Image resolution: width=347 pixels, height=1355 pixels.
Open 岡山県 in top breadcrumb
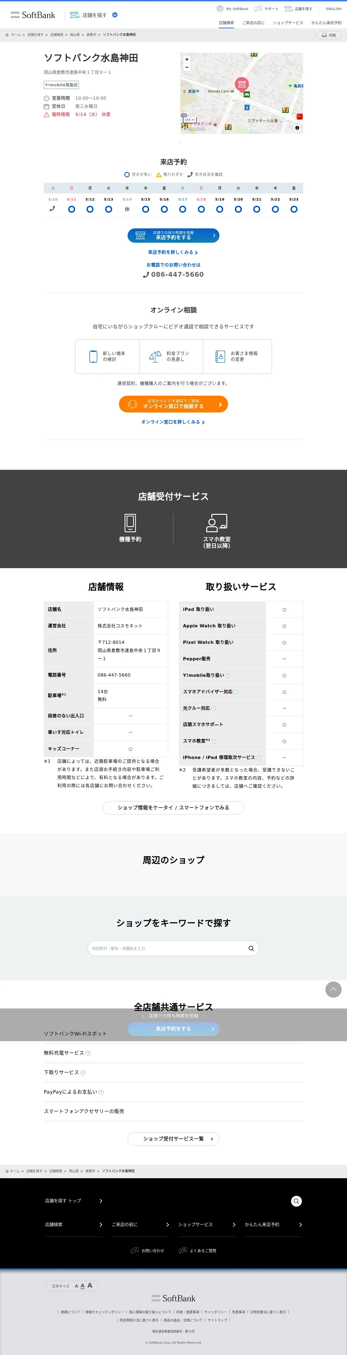coord(75,35)
